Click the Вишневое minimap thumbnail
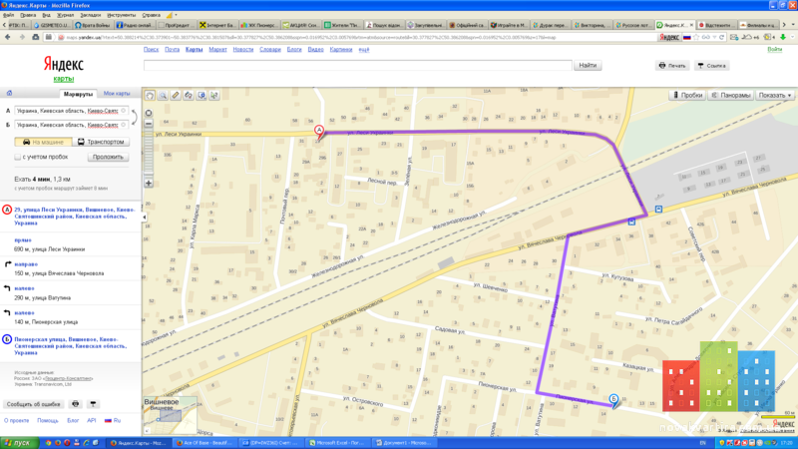This screenshot has height=449, width=798. (170, 416)
